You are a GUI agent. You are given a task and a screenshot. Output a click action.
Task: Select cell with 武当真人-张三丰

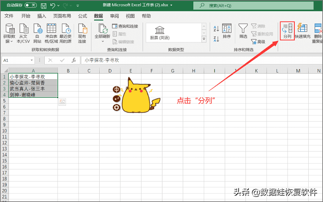pos(33,89)
